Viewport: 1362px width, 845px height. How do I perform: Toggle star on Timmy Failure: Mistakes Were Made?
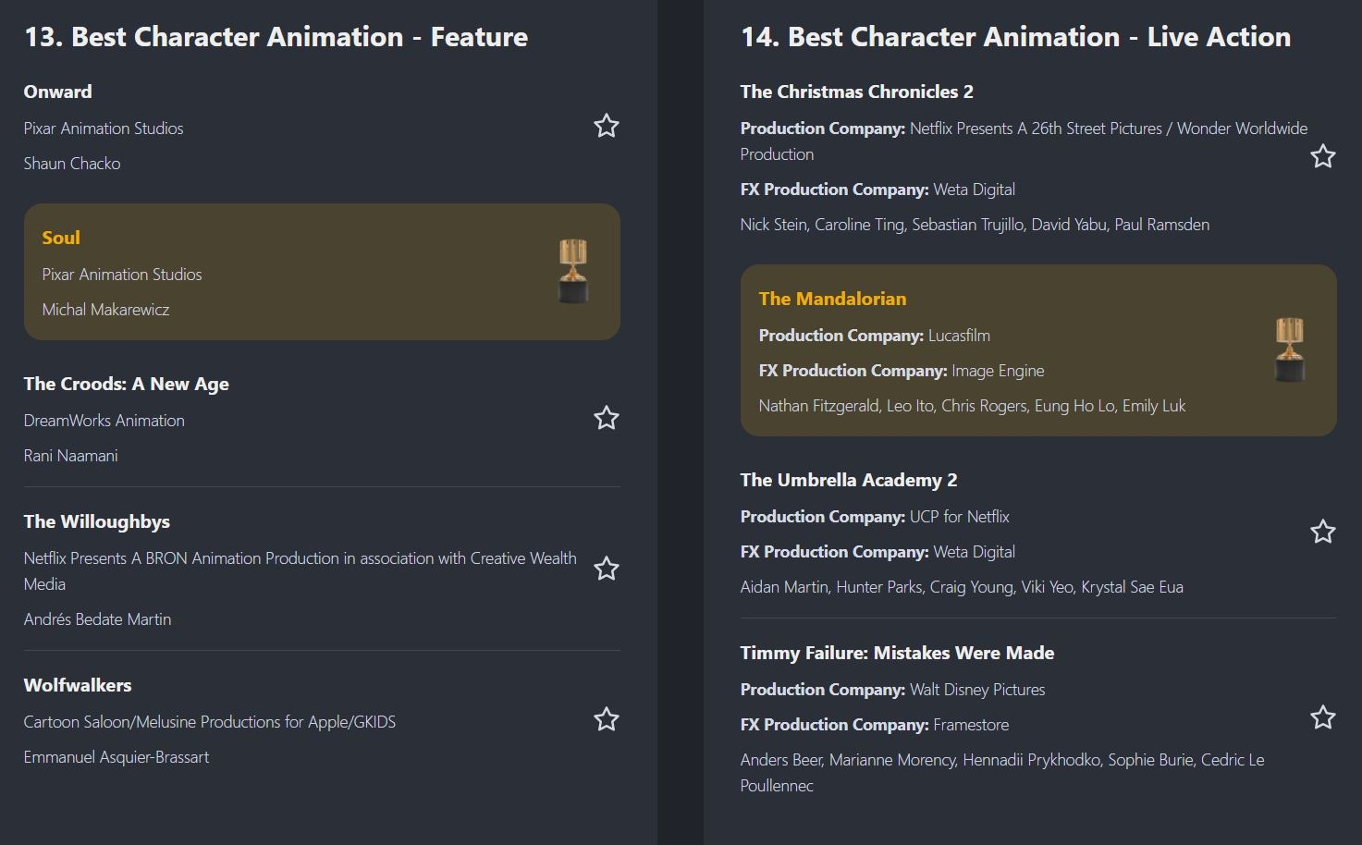[x=1322, y=717]
